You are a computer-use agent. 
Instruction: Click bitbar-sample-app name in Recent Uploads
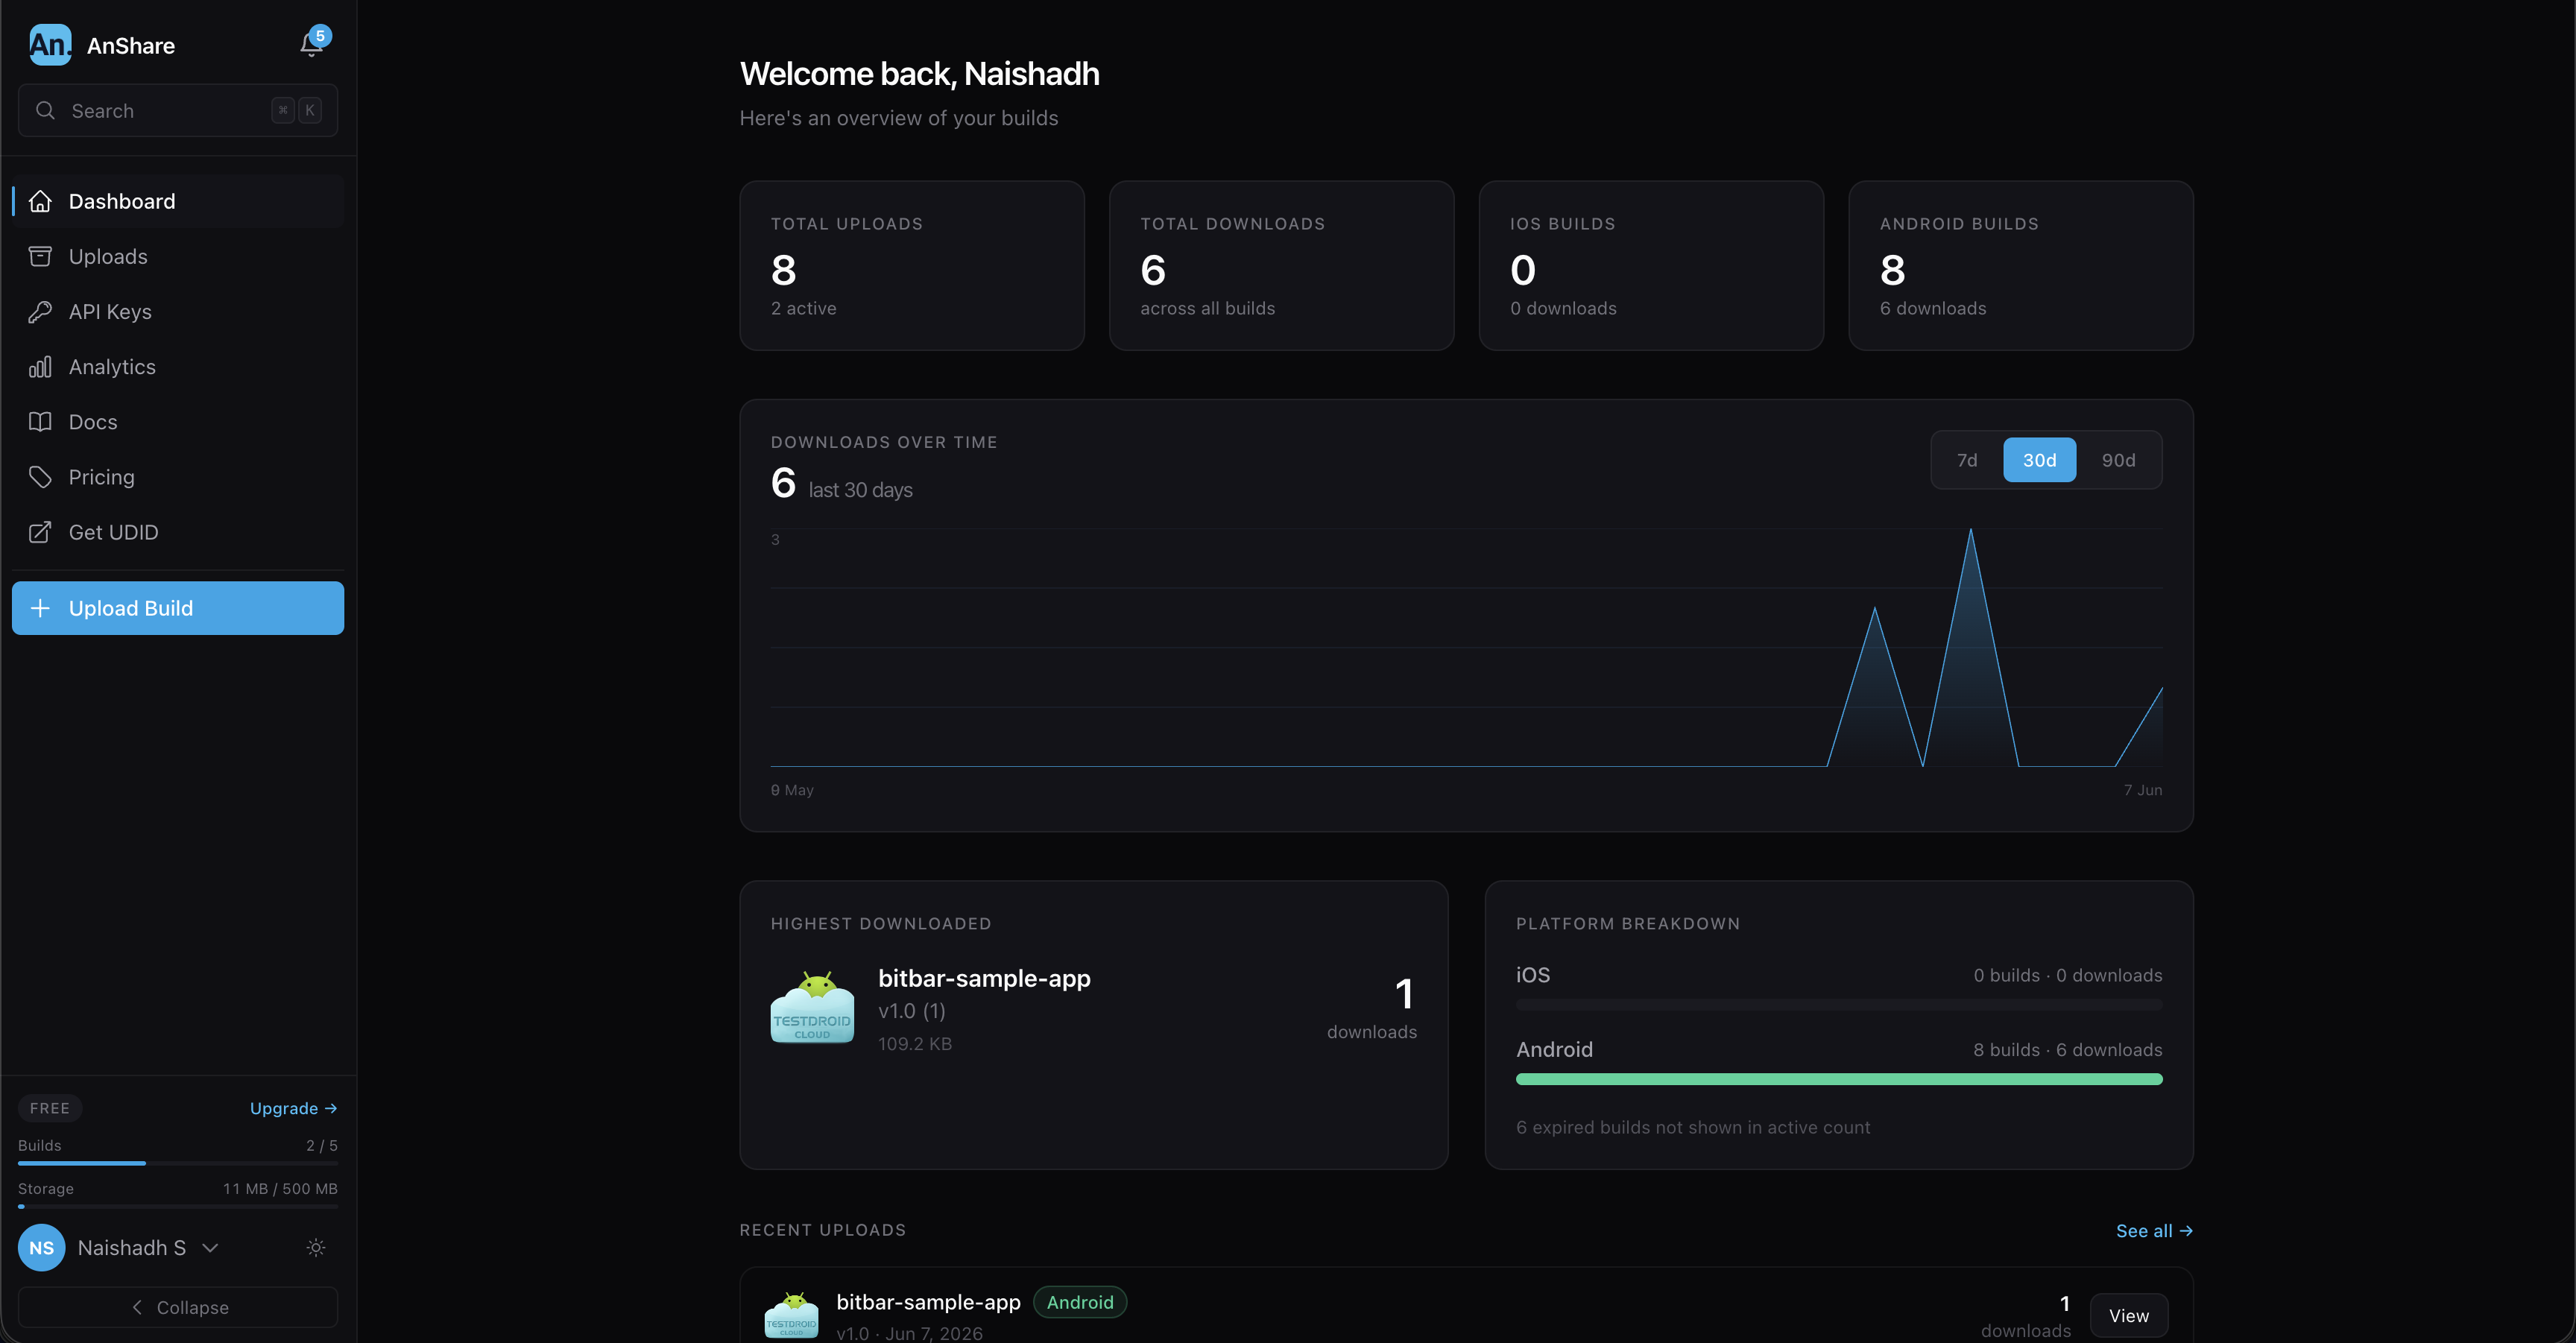click(928, 1302)
